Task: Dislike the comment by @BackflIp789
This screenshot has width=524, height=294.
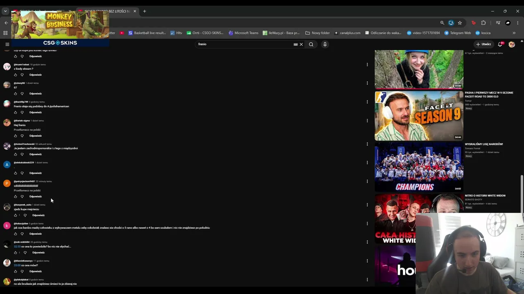Action: point(22,112)
